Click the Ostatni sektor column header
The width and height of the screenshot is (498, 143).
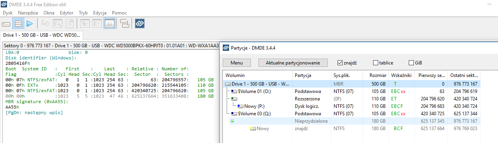pyautogui.click(x=464, y=75)
